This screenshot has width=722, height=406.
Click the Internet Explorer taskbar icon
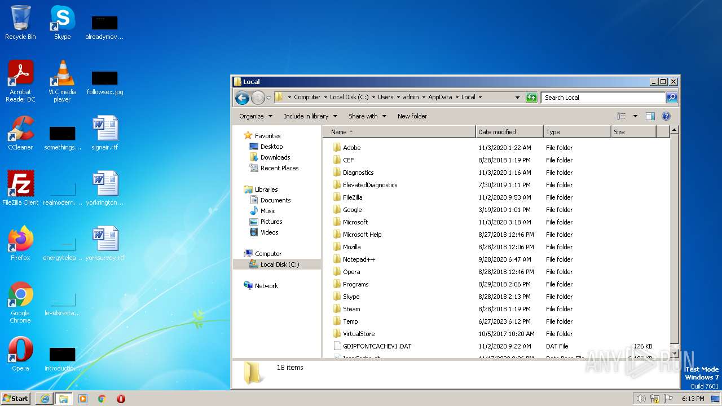pos(45,399)
